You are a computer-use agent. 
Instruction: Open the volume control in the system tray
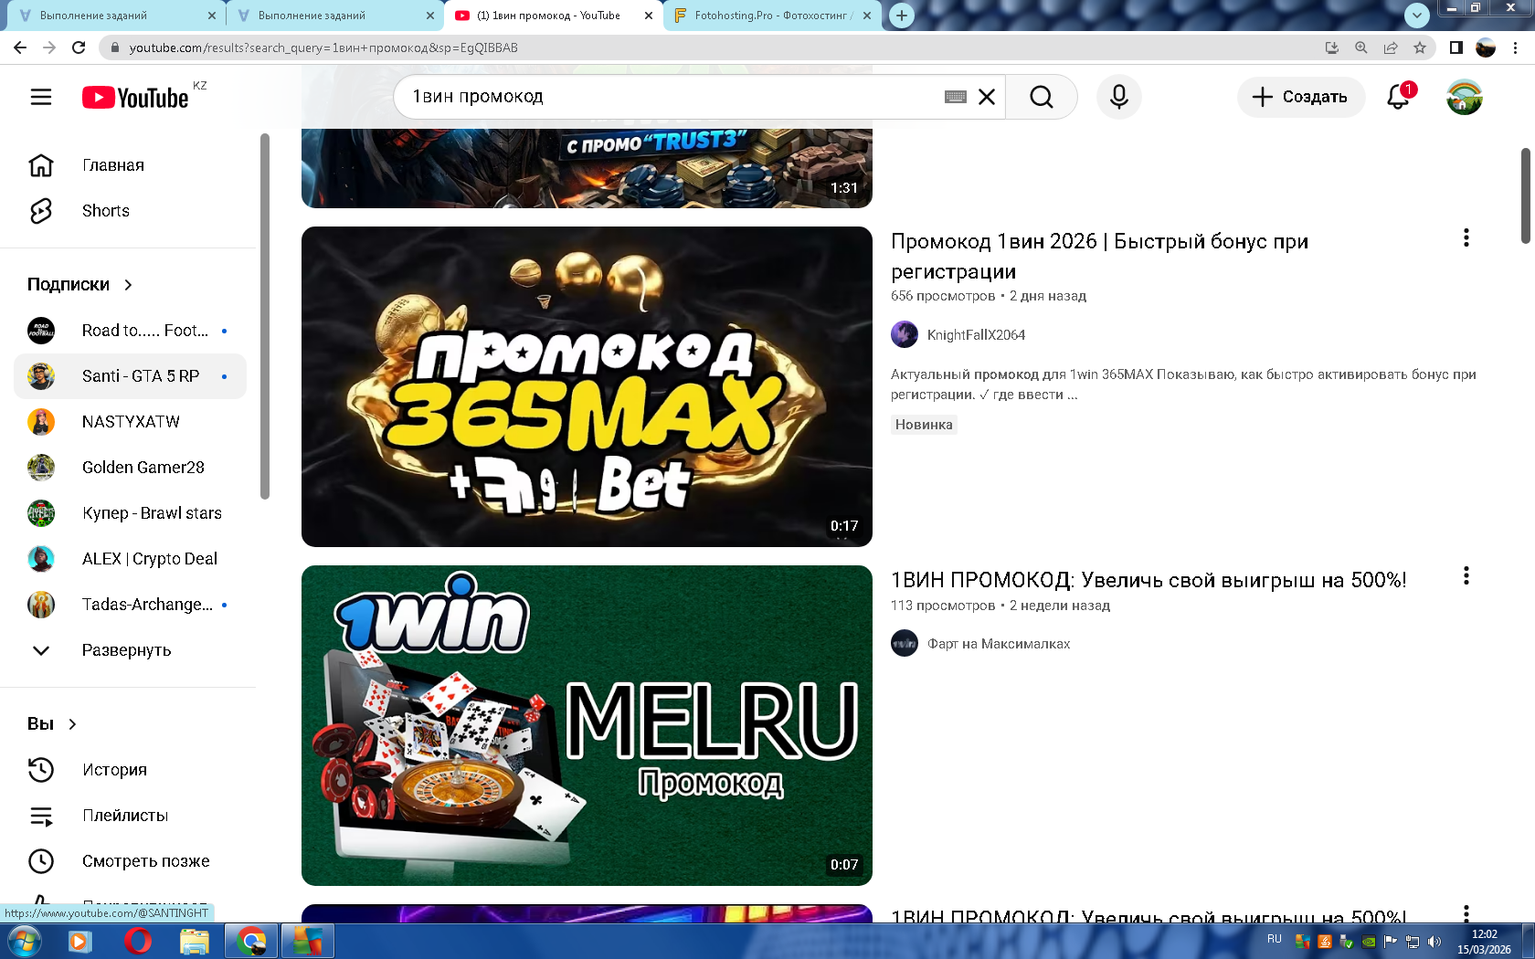[x=1434, y=942]
